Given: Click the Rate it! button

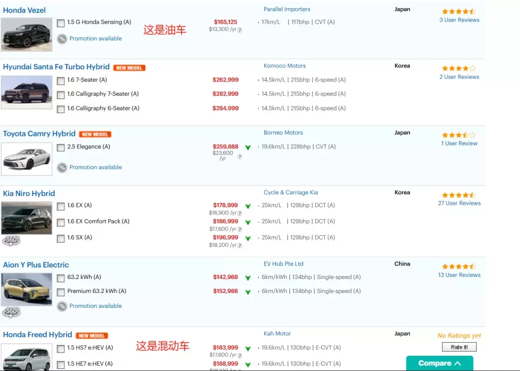Looking at the screenshot, I should tap(459, 347).
